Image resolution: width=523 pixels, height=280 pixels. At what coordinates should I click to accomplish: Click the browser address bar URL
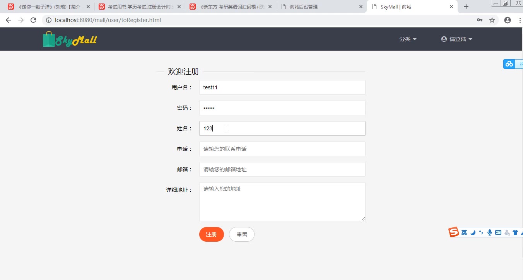point(108,20)
